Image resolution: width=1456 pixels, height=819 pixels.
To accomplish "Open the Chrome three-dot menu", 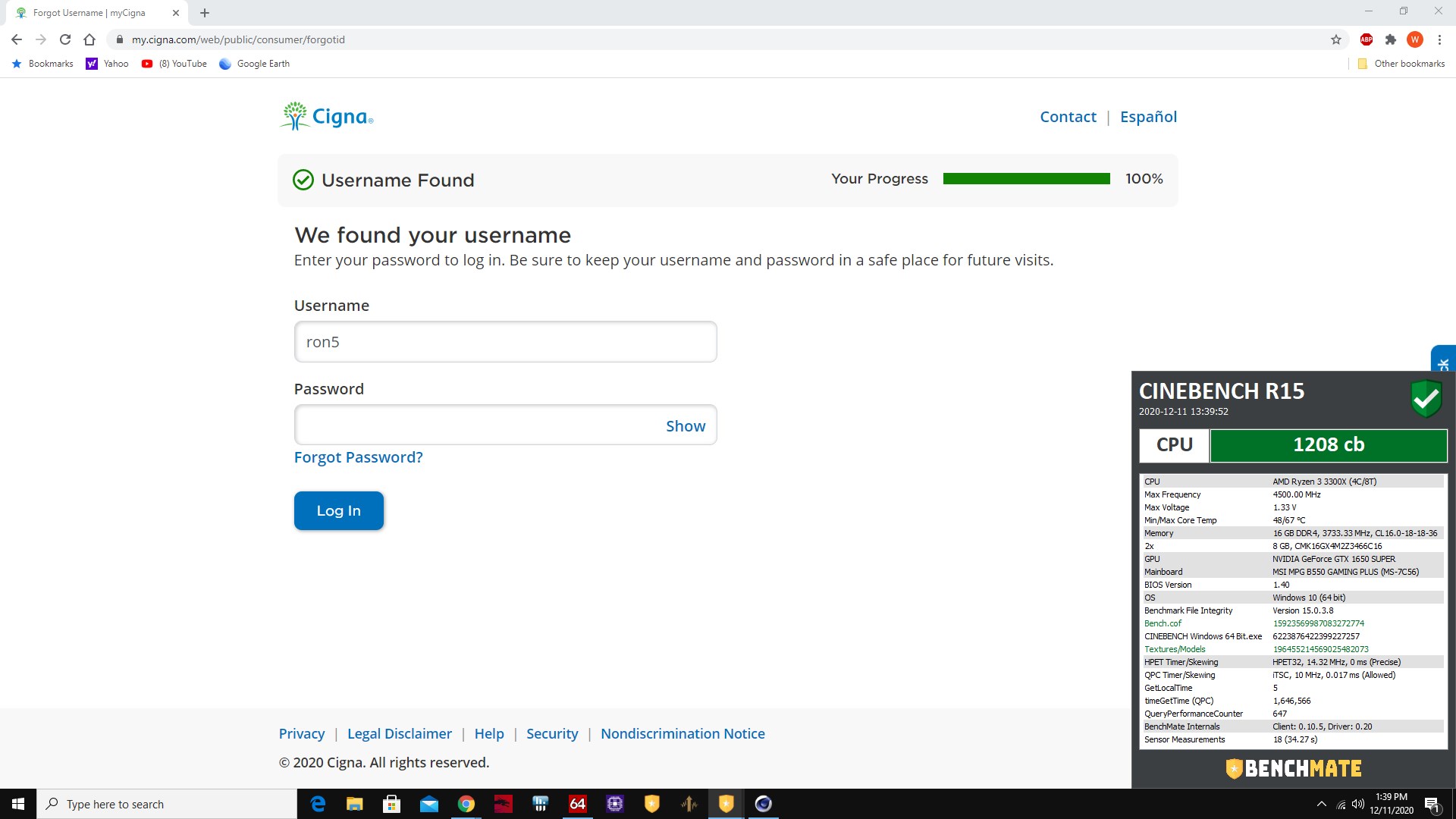I will tap(1439, 39).
